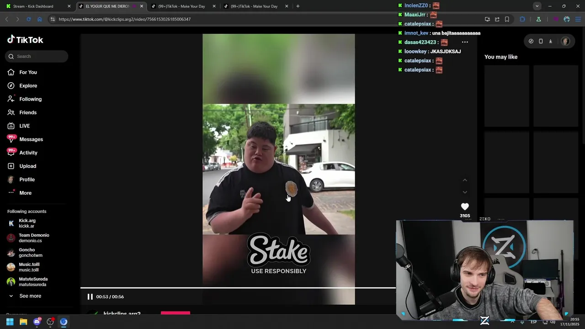585x329 pixels.
Task: Switch to the Stream - Kick Dashboard tab
Action: click(x=34, y=6)
